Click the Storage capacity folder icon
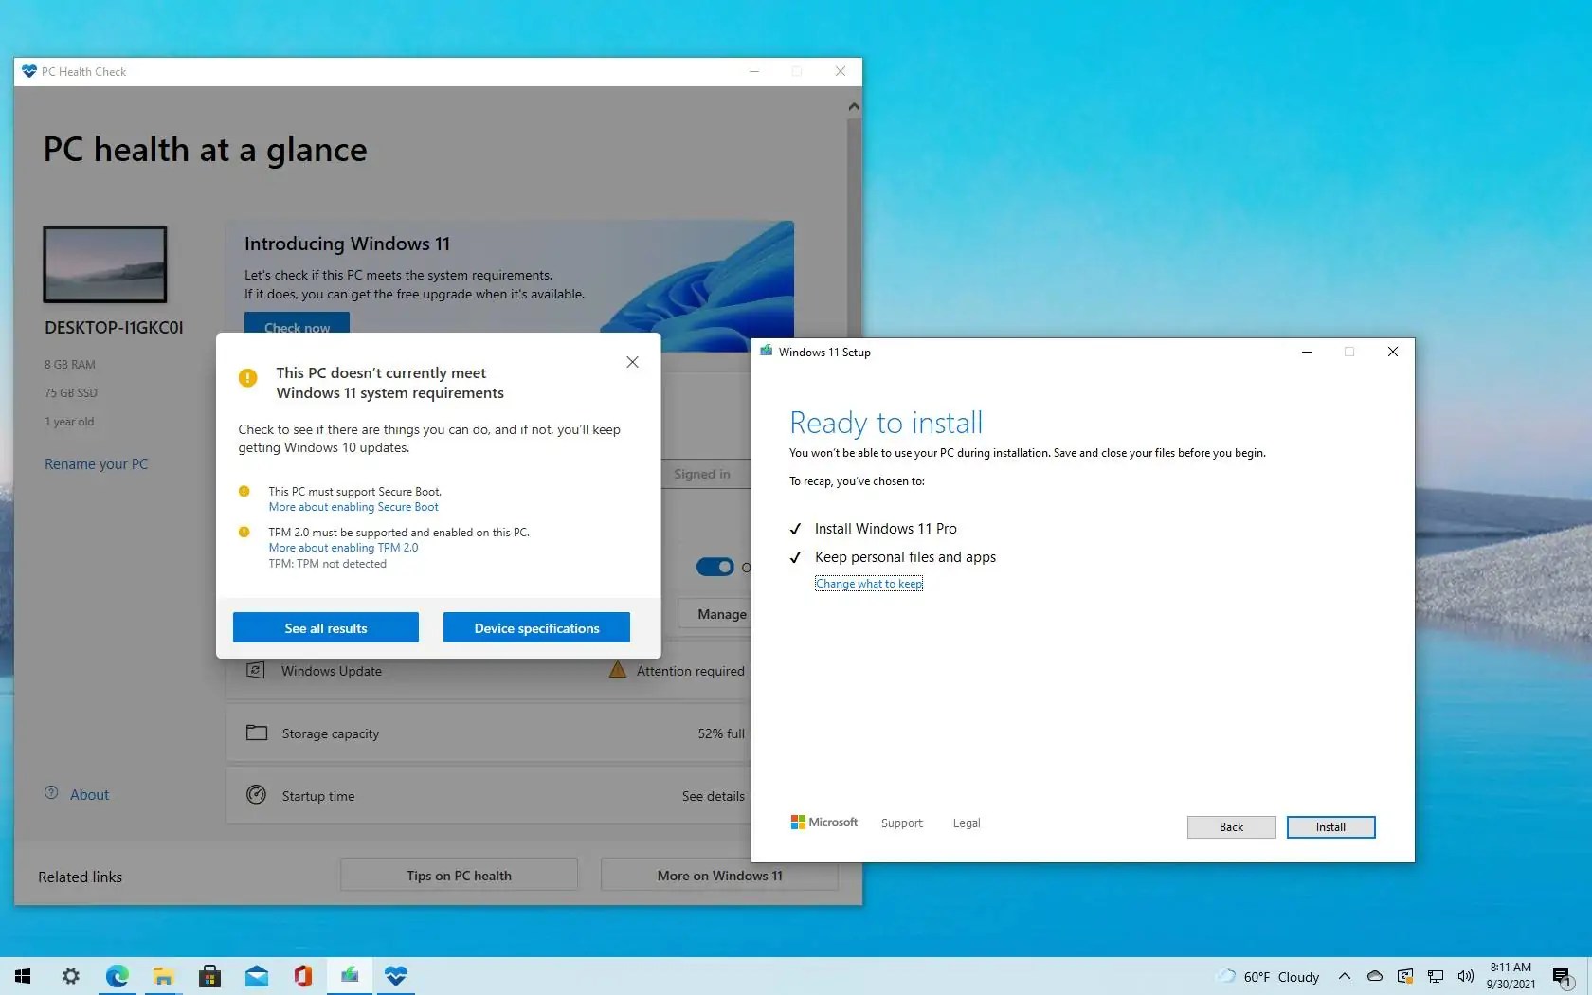Image resolution: width=1592 pixels, height=995 pixels. click(x=256, y=733)
